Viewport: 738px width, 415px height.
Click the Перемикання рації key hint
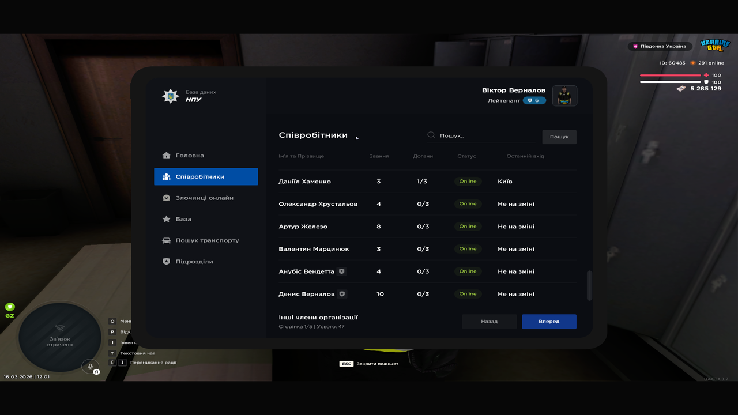pyautogui.click(x=143, y=363)
